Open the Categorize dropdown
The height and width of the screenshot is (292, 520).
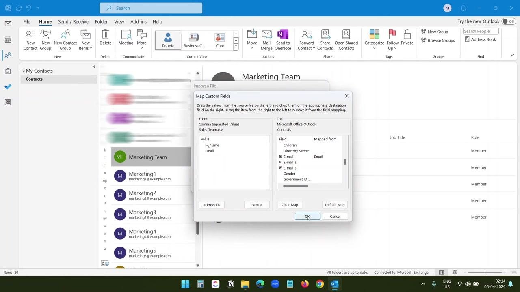(374, 40)
